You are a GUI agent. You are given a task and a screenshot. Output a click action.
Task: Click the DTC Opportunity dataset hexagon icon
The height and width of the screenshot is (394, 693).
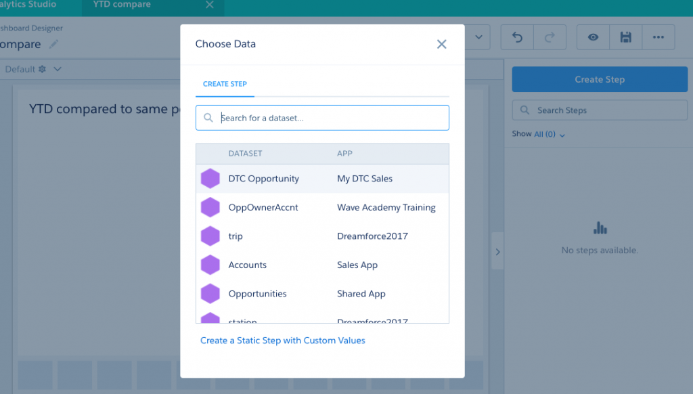210,178
